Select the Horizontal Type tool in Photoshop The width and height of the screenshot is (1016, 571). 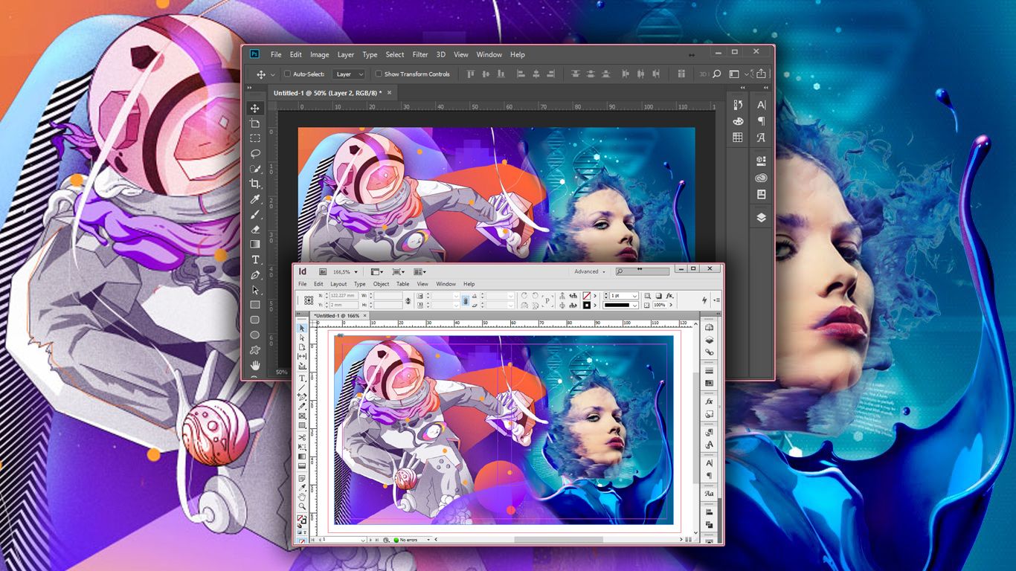255,259
